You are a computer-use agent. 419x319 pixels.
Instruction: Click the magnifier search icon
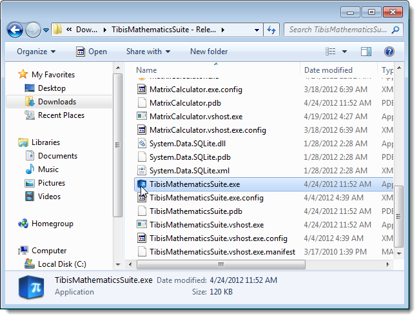(396, 30)
